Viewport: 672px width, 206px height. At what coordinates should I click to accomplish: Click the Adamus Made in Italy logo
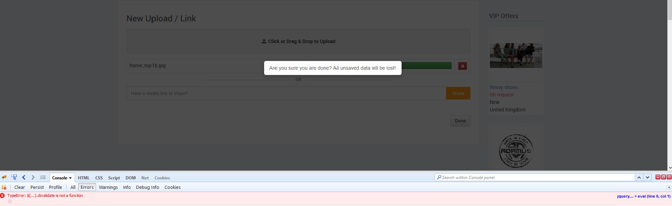click(x=516, y=151)
